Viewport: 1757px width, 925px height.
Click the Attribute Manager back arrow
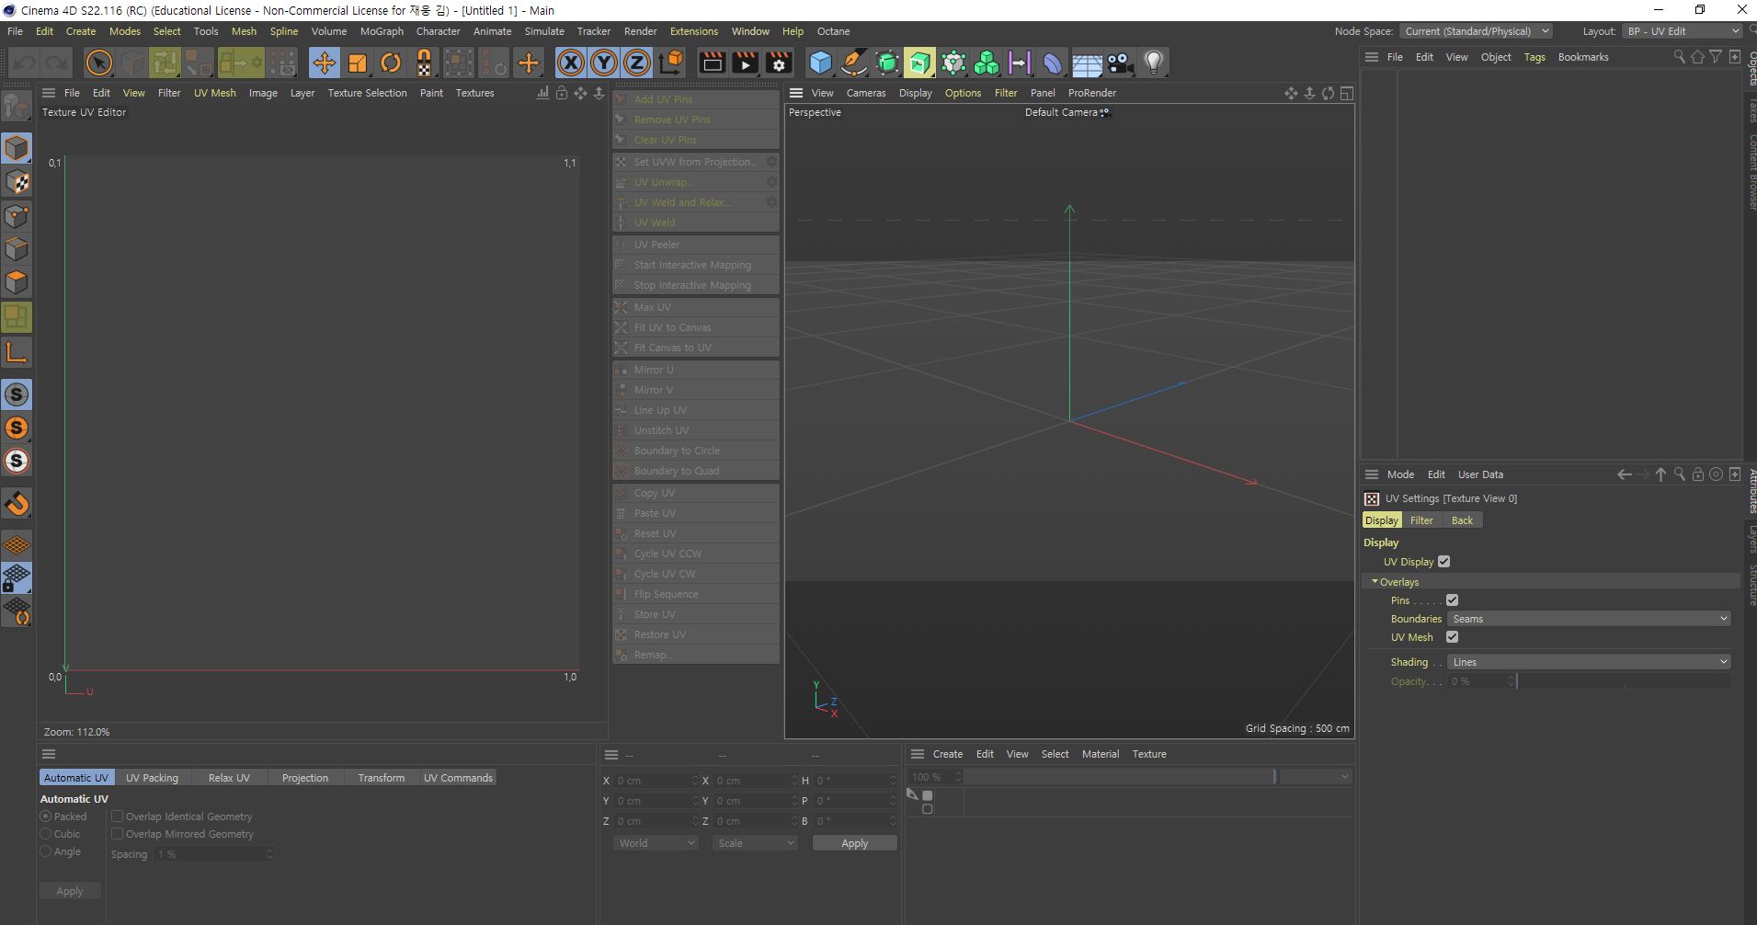click(1624, 474)
